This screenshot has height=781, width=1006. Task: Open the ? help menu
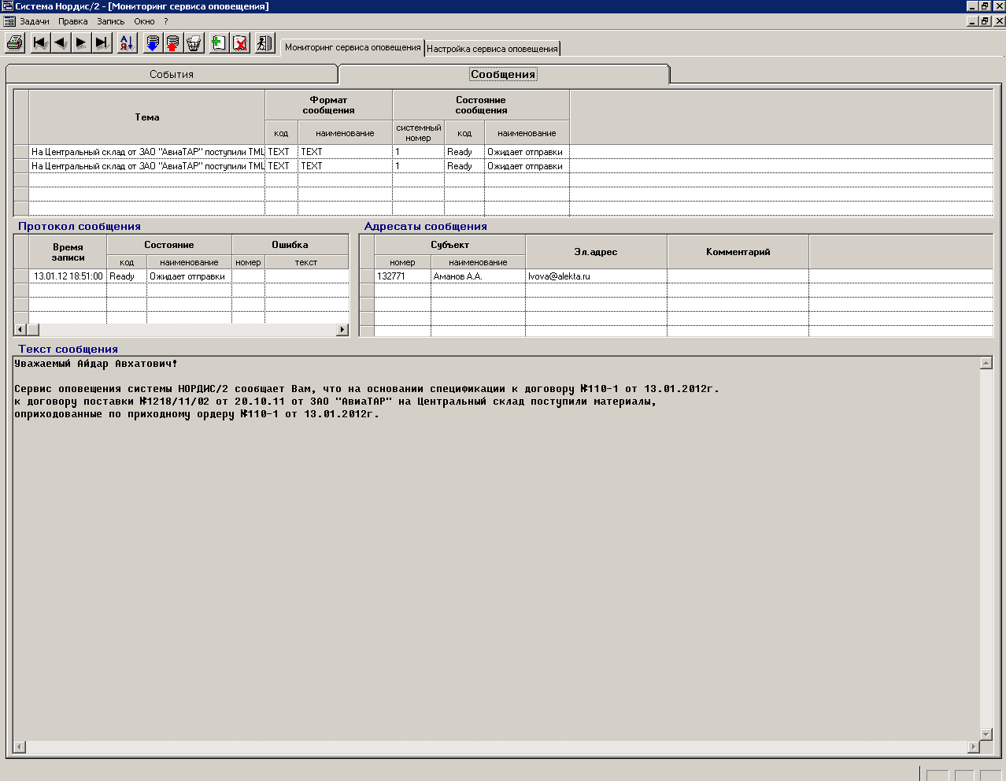166,21
